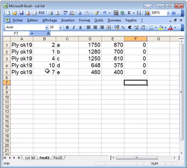Apply Euro currency style
The image size is (187, 168).
pos(130,27)
